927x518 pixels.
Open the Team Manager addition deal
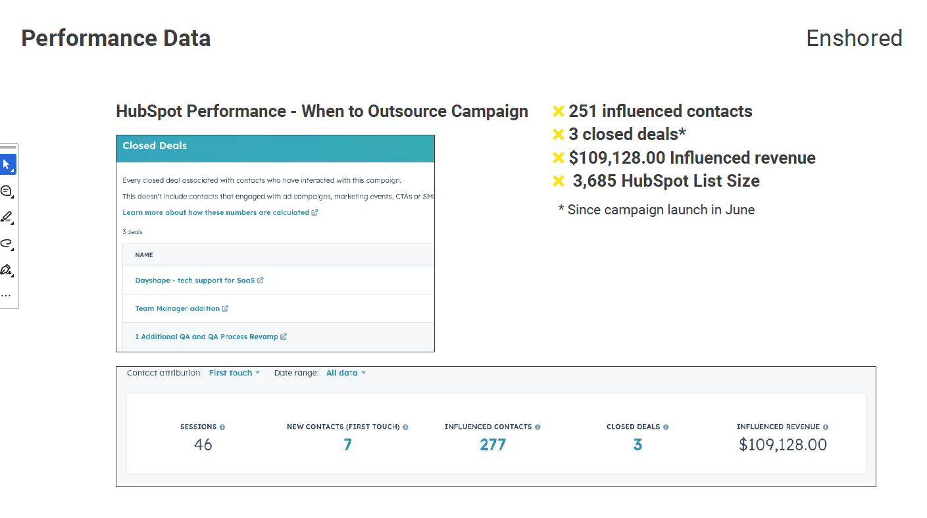(x=178, y=308)
